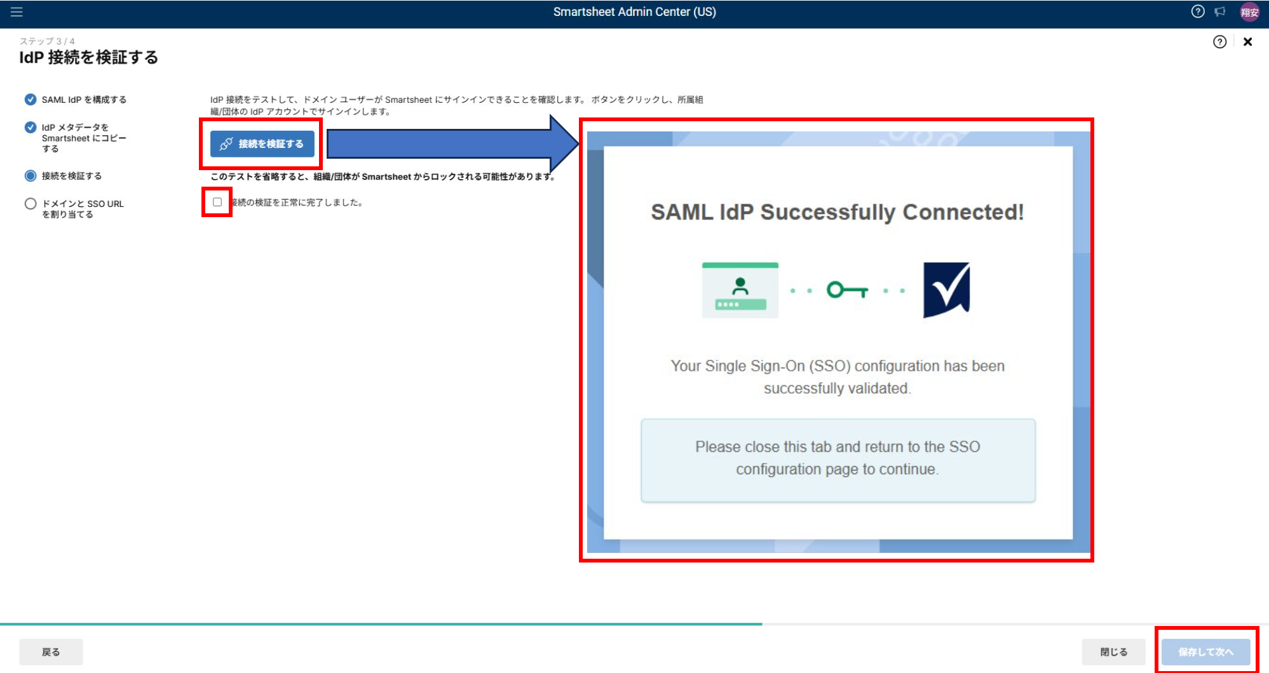Click the 'Please close this tab' message box
The height and width of the screenshot is (673, 1269).
click(x=838, y=460)
